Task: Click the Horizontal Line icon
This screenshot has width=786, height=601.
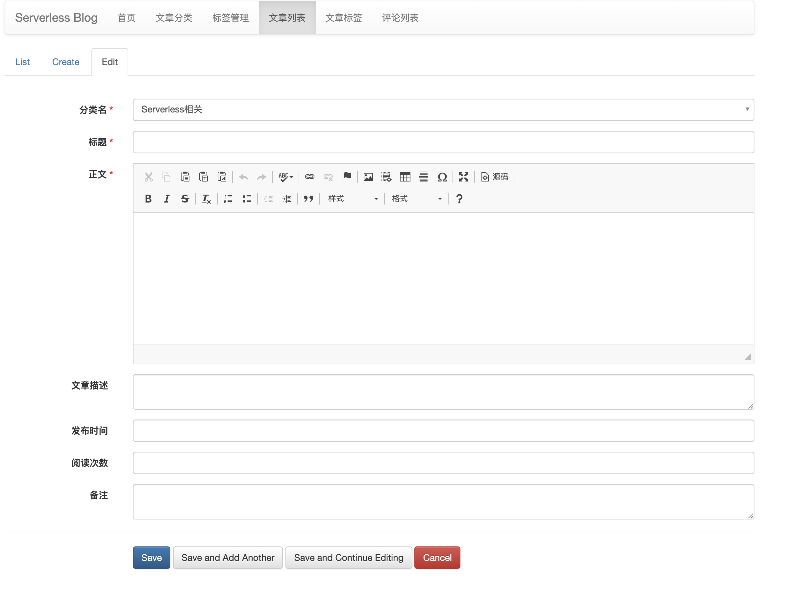Action: [424, 177]
